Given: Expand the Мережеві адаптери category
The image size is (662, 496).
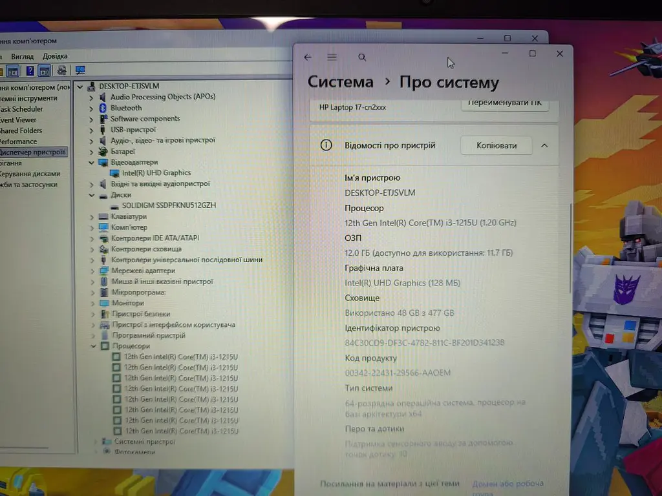Looking at the screenshot, I should [92, 271].
